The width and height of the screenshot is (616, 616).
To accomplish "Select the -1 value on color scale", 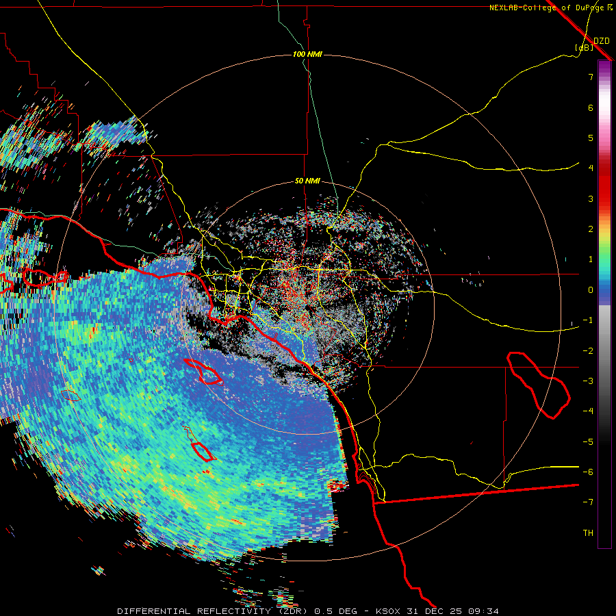I will pos(588,320).
